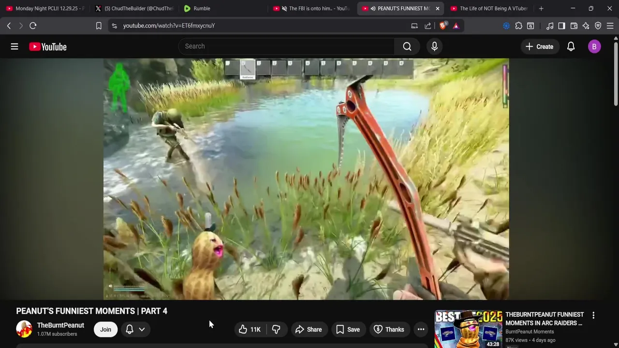Open TheBurntPeanut channel name link
619x348 pixels.
pos(60,325)
